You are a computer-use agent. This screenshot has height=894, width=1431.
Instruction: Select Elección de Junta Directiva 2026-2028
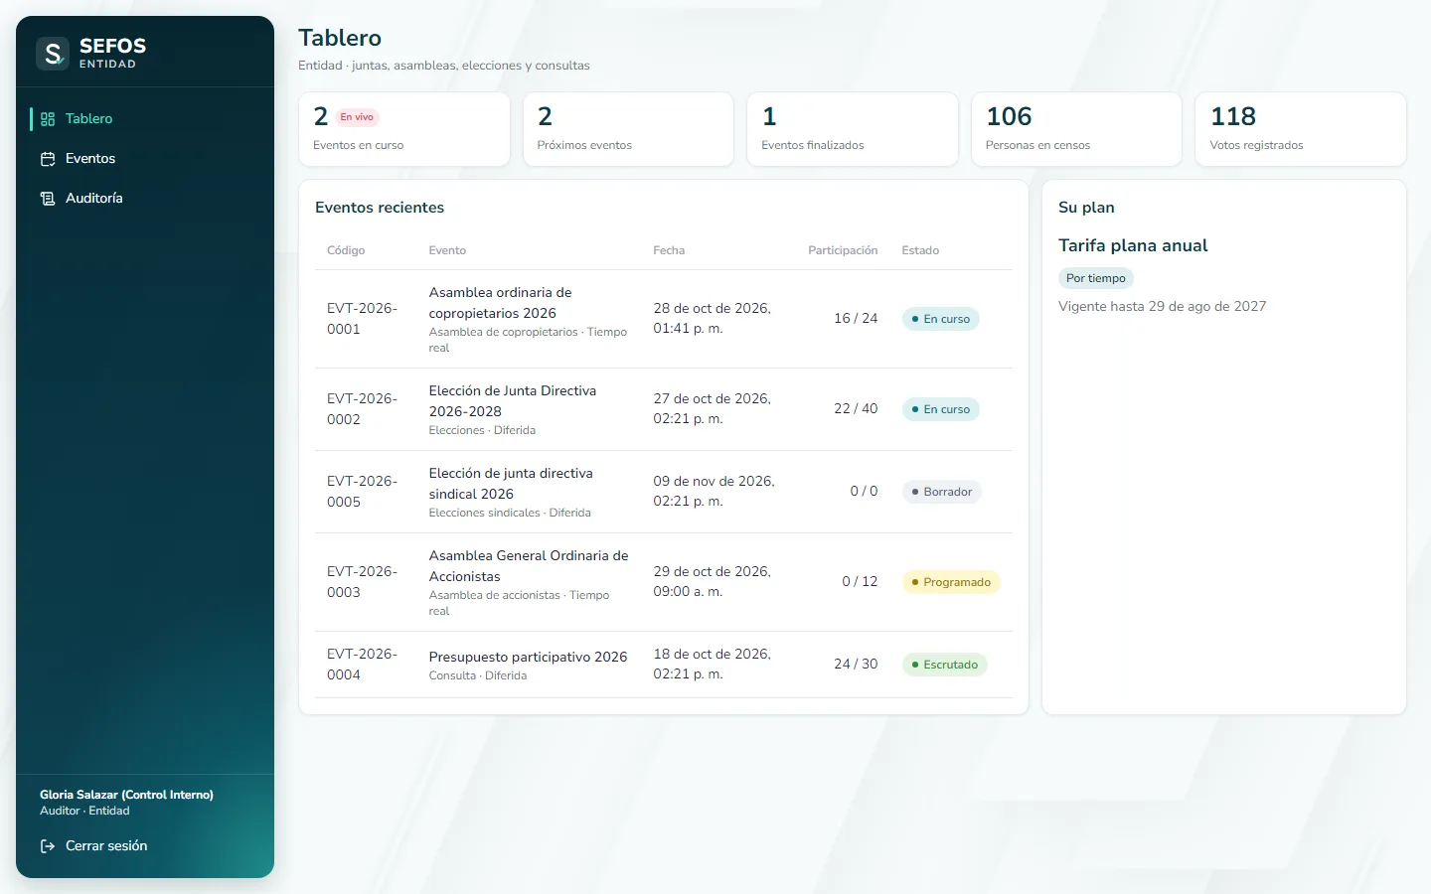pos(513,401)
